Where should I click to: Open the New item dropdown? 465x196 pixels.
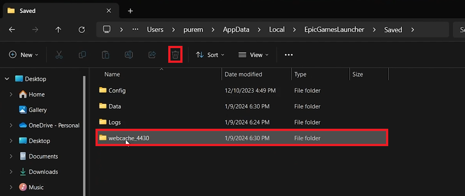[24, 55]
